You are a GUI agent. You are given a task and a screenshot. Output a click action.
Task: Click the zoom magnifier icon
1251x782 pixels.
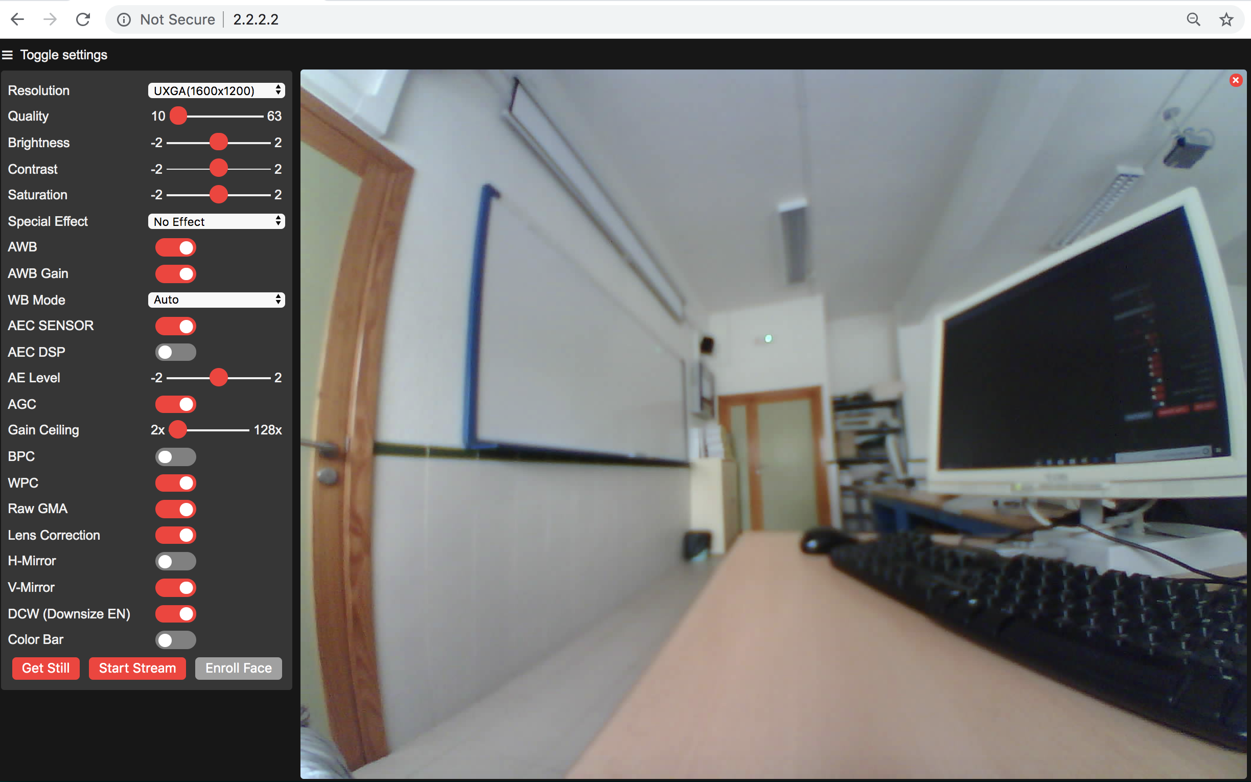1193,19
